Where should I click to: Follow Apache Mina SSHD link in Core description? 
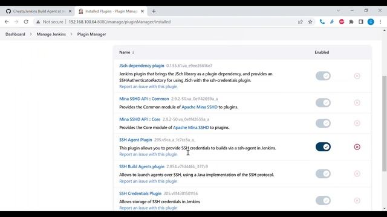(191, 127)
